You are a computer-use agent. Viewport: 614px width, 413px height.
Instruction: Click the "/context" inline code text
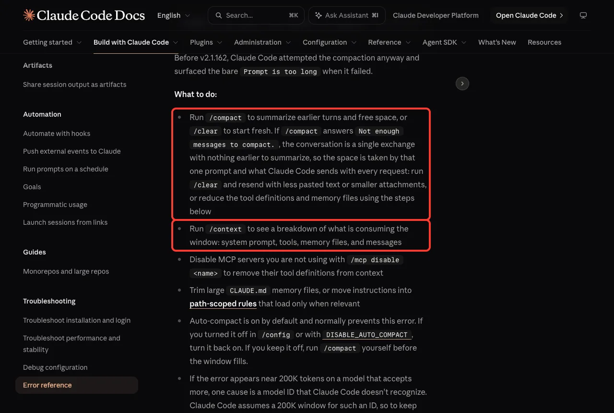(x=225, y=229)
